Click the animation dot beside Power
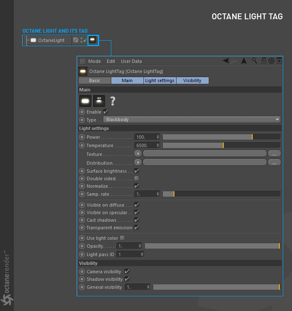Screen dimensions: 292x311 82,137
